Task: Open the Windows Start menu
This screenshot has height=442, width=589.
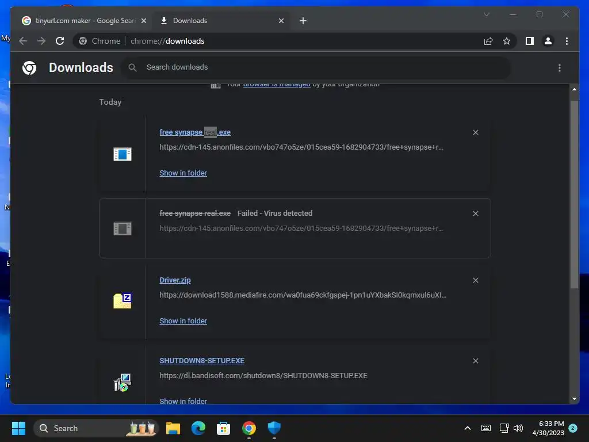Action: point(18,428)
